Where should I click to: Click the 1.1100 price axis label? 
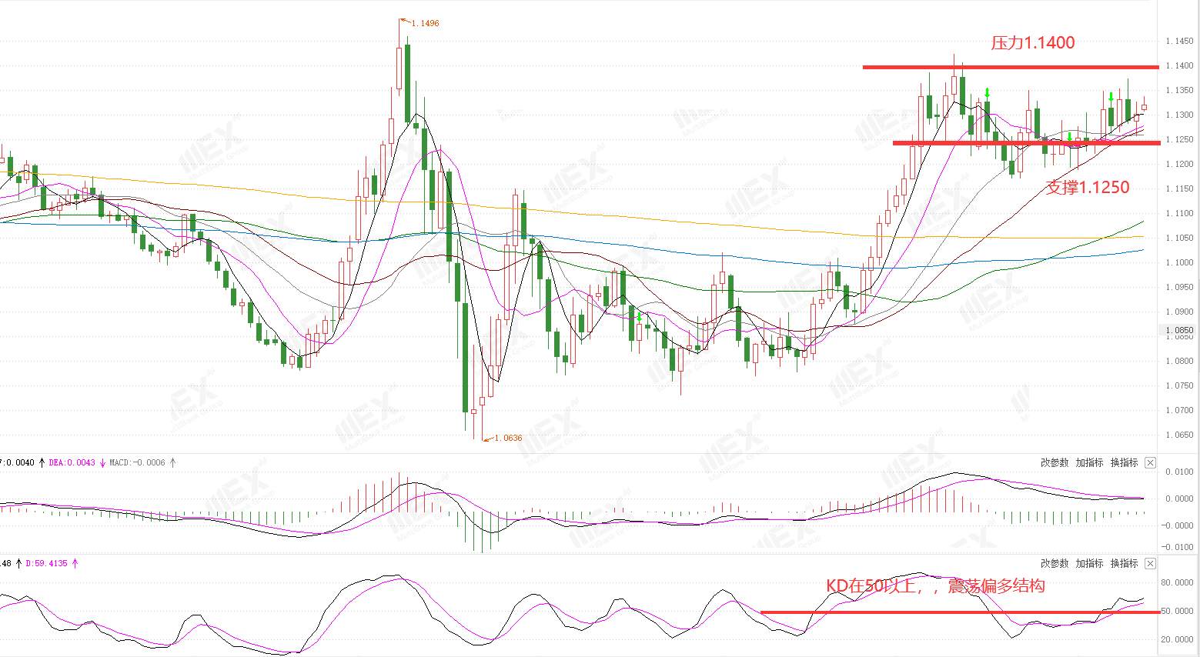tap(1179, 213)
